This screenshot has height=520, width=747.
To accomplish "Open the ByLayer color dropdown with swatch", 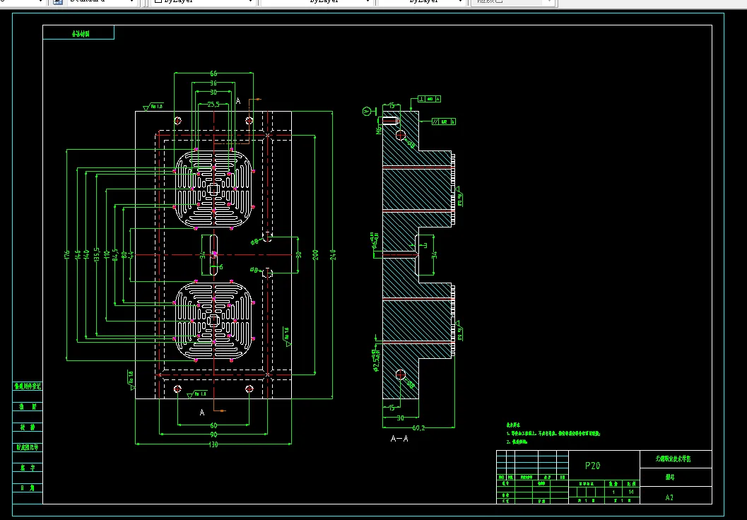I will tap(204, 2).
